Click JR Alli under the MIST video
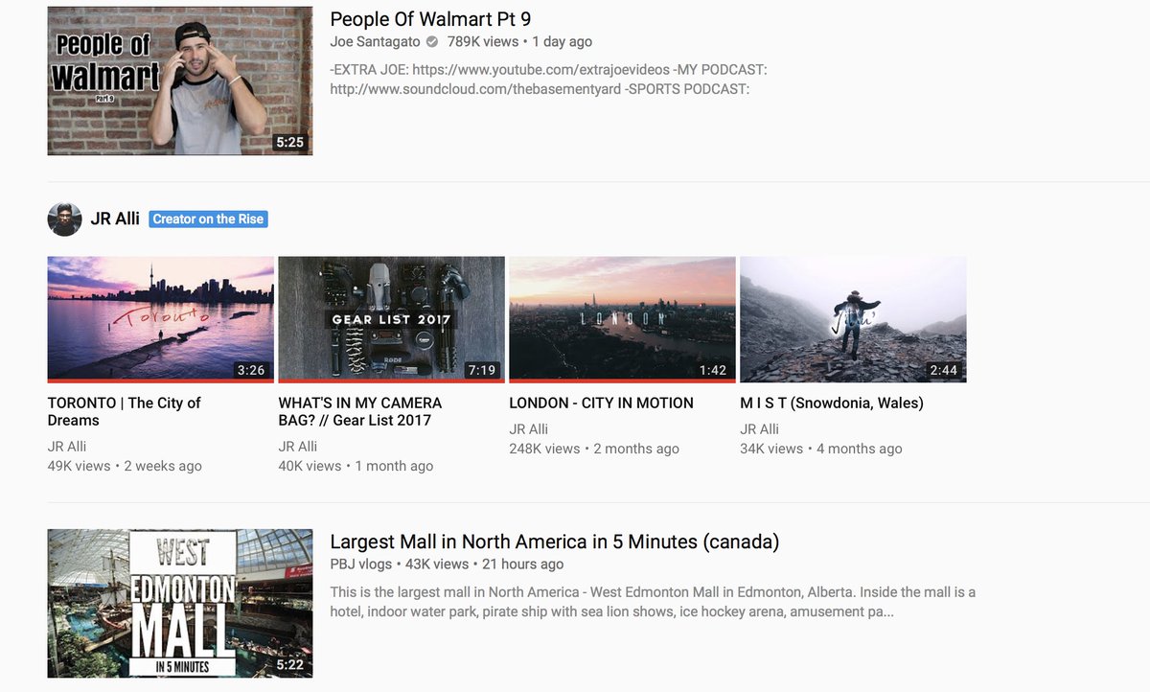Viewport: 1150px width, 692px height. [x=760, y=429]
